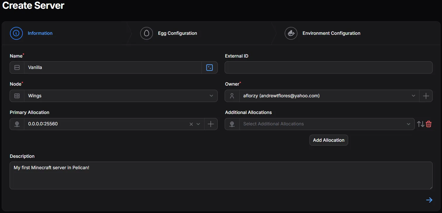Click the Egg Configuration egg icon
Screen dimensions: 442x213
pos(147,33)
